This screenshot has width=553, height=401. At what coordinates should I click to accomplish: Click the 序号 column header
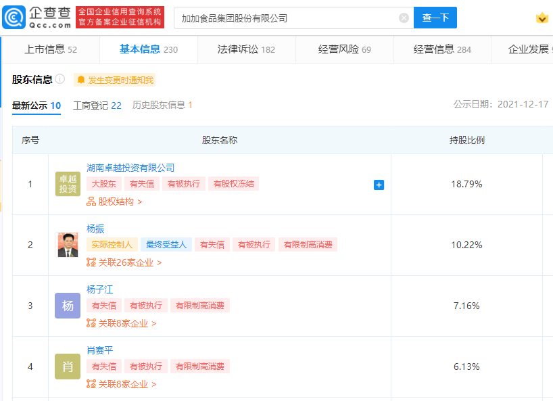point(30,141)
